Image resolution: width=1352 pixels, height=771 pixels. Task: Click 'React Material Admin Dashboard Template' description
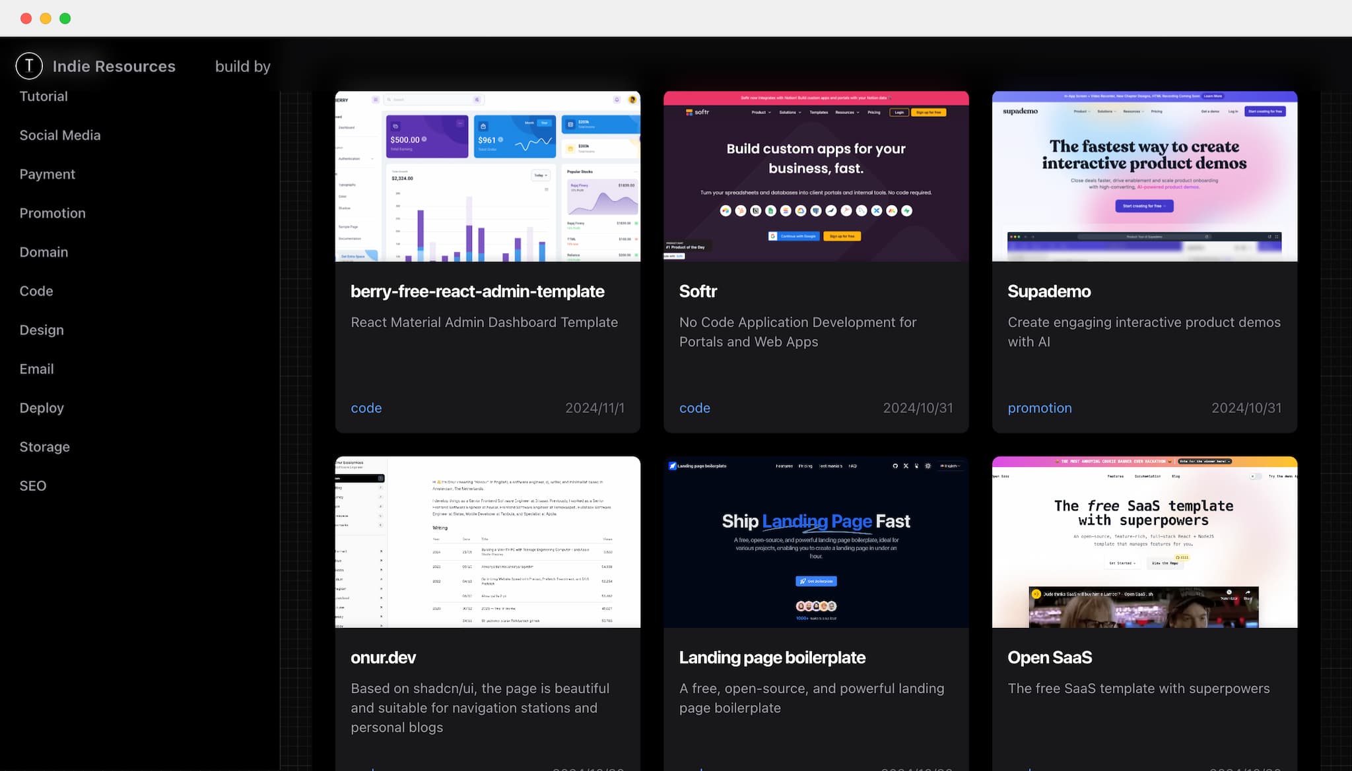(x=484, y=323)
